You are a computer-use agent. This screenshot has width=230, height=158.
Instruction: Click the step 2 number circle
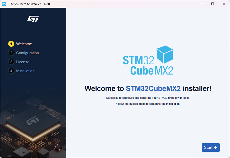(x=11, y=53)
